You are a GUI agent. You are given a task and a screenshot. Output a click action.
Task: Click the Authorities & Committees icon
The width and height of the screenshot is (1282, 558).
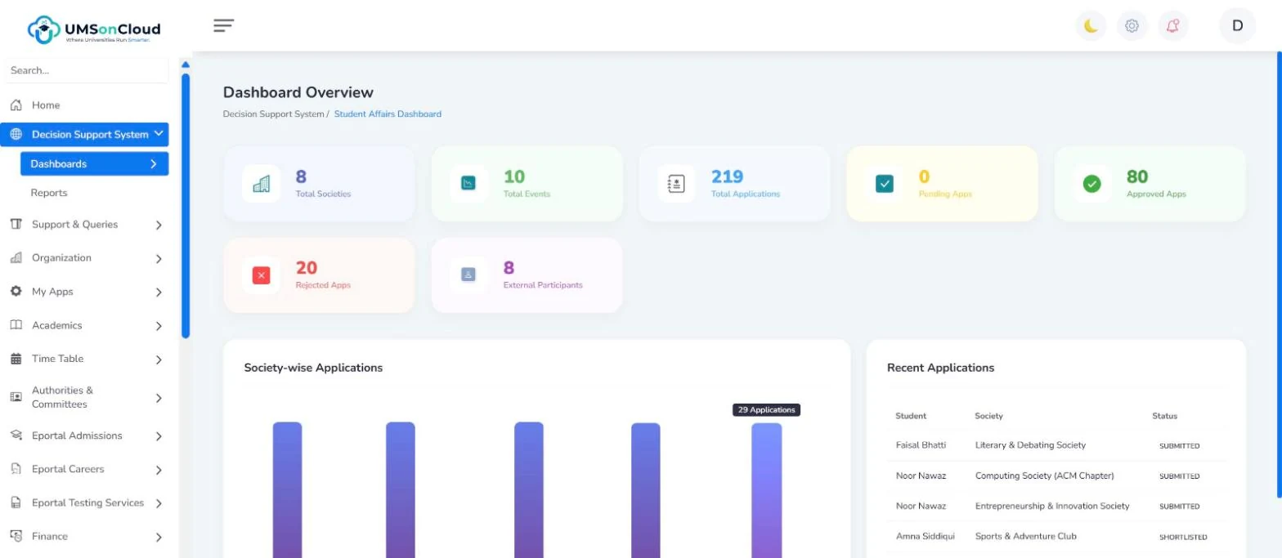[x=16, y=397]
